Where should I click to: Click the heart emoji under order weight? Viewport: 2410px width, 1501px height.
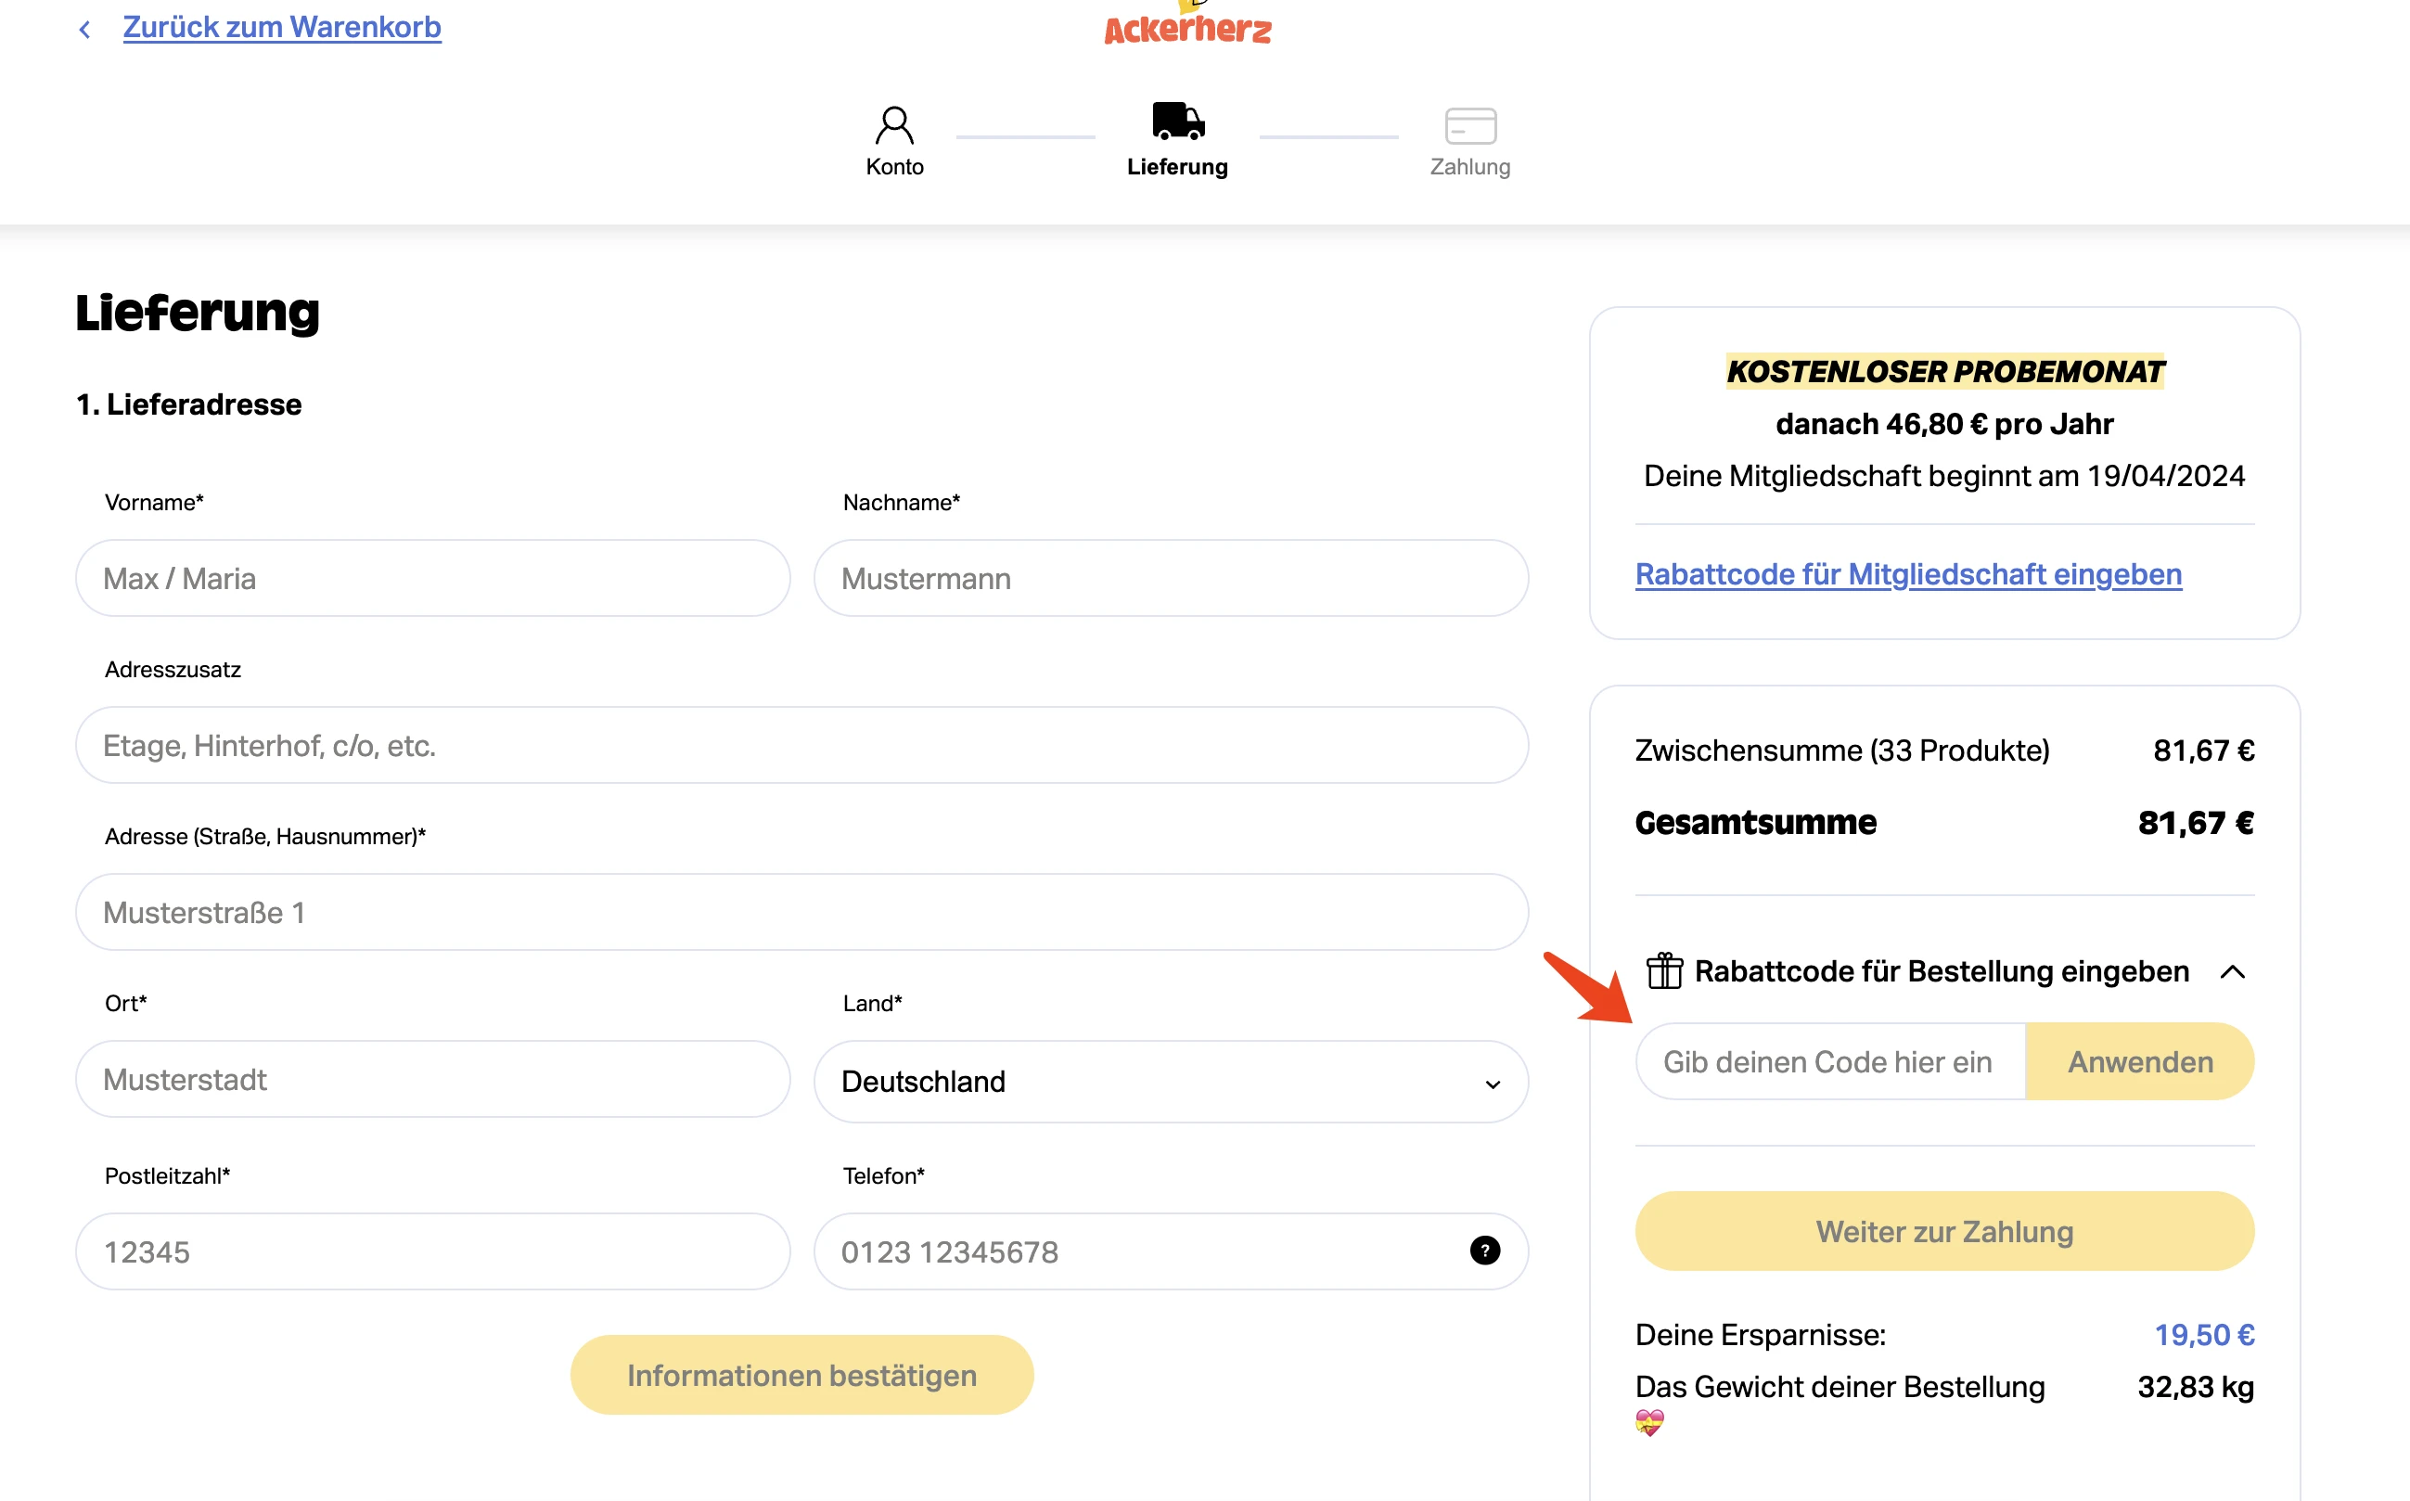(x=1649, y=1422)
